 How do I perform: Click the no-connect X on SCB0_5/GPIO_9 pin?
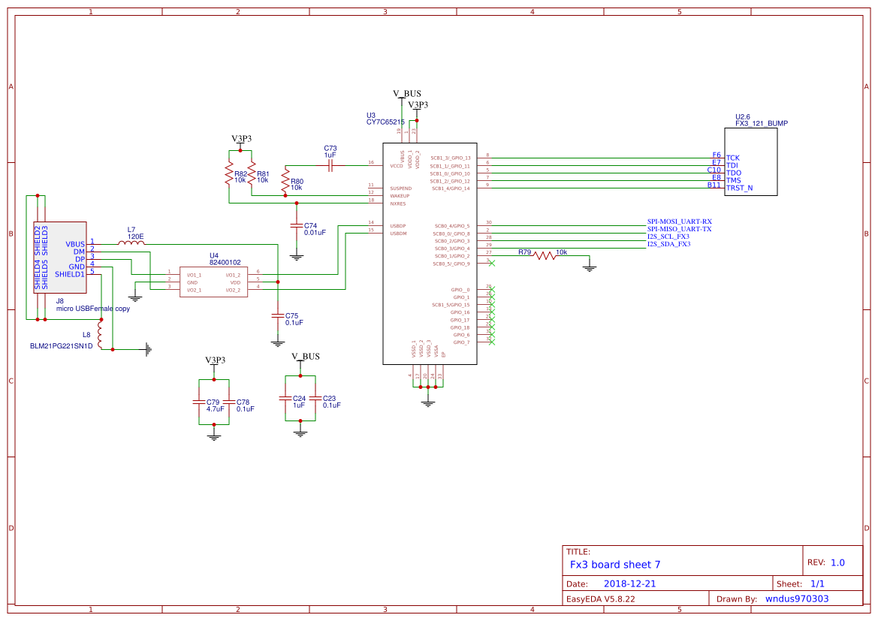[492, 263]
